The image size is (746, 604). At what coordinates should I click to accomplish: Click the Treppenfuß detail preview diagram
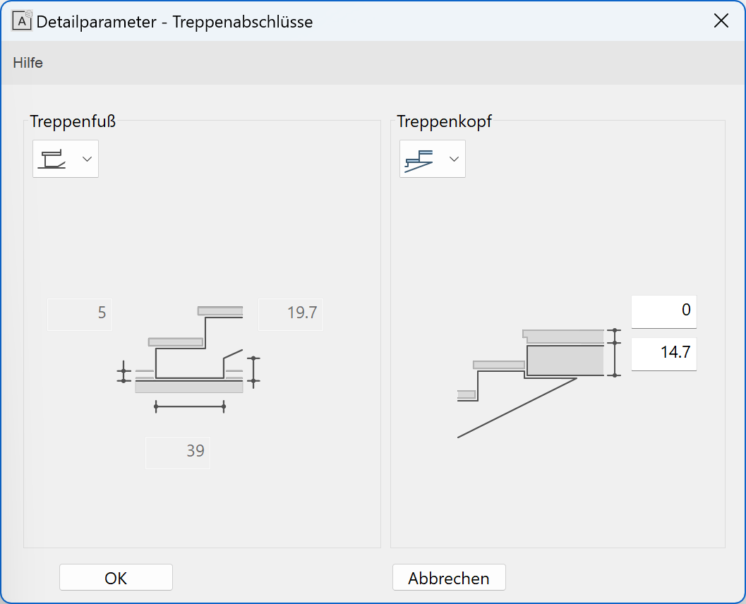[x=191, y=353]
